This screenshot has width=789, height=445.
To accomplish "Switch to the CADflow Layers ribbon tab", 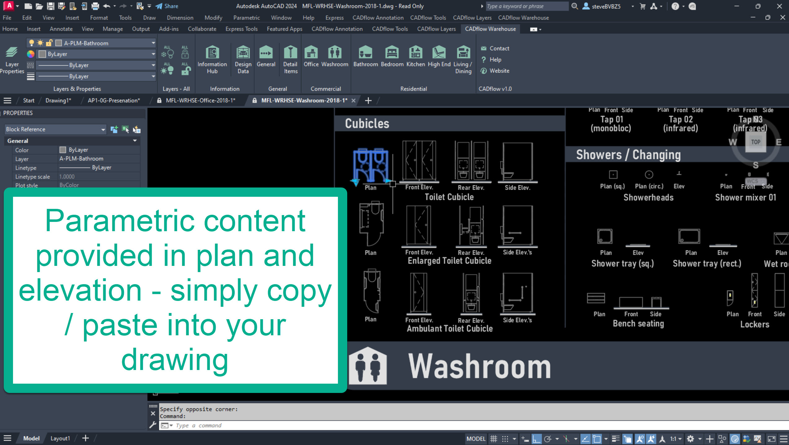I will tap(436, 29).
